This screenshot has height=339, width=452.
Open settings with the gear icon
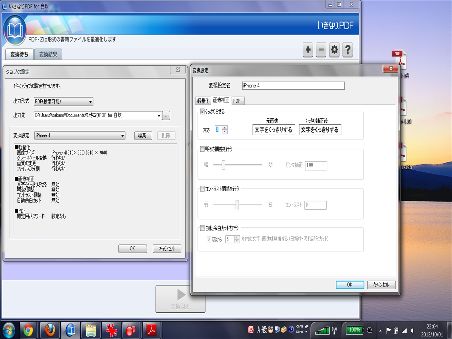[x=334, y=50]
